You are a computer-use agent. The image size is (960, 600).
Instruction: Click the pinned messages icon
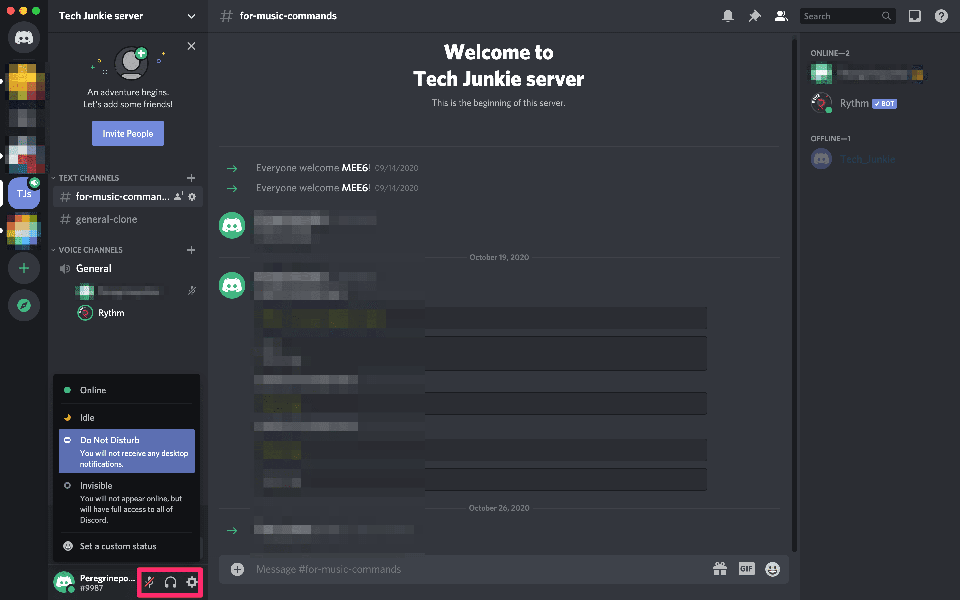[x=754, y=15]
